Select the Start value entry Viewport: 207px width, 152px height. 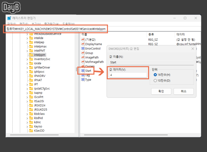pos(88,71)
